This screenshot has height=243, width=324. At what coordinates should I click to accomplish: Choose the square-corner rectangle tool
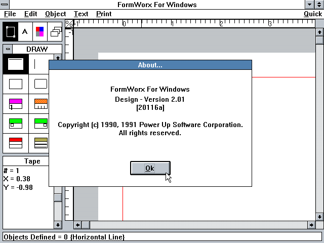16,84
